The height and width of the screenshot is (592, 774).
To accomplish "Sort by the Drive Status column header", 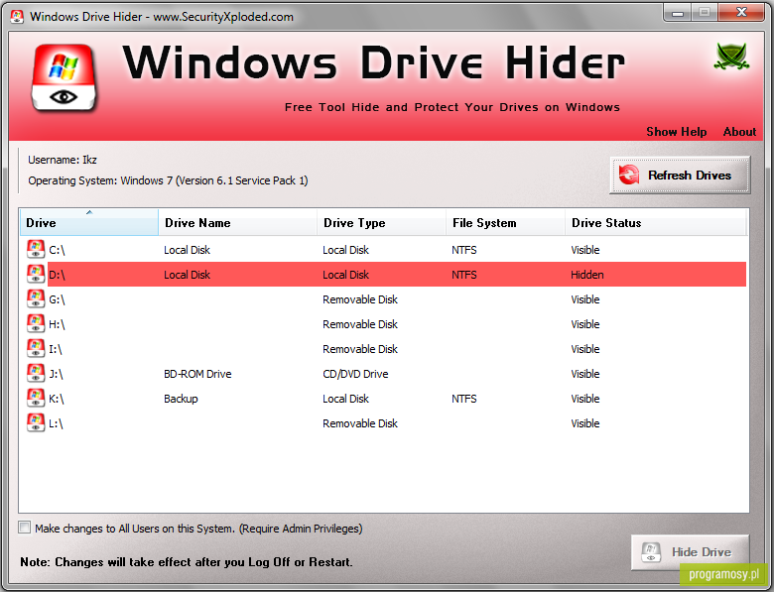I will [x=656, y=222].
